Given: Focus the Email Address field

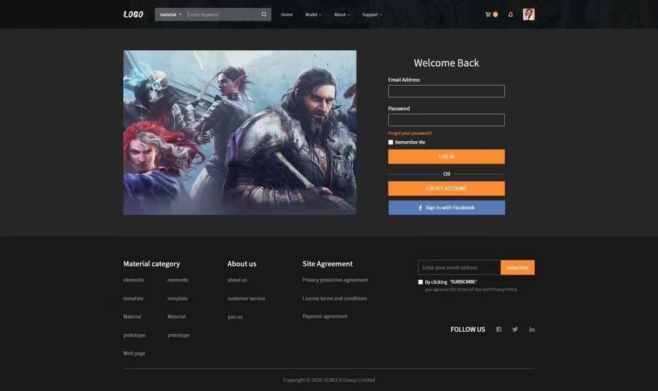Looking at the screenshot, I should [x=447, y=91].
